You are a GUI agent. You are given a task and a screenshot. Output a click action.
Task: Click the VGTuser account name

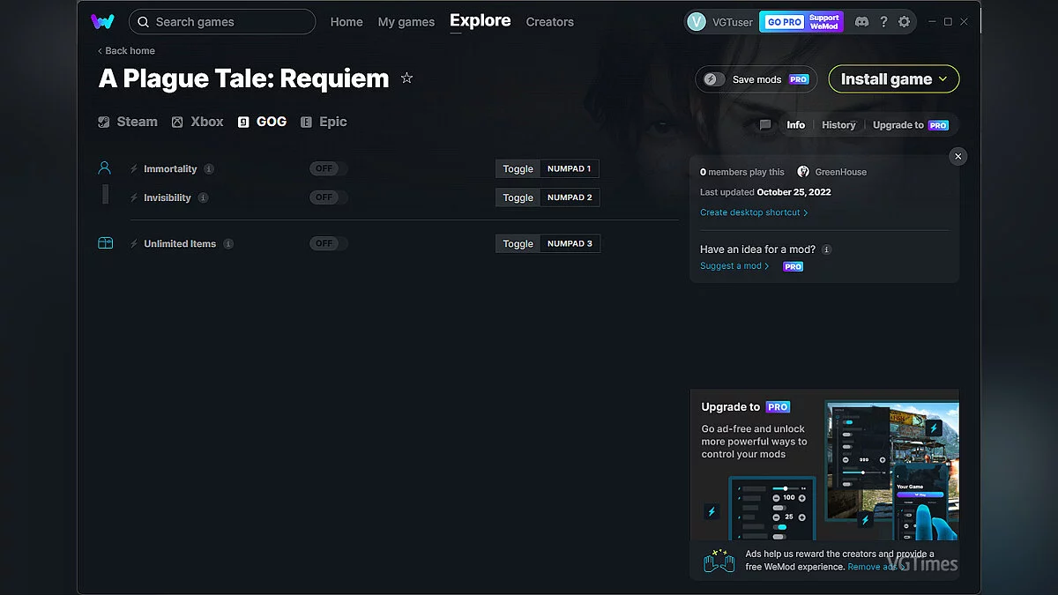click(x=732, y=22)
